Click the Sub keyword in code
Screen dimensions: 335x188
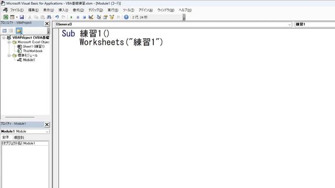tap(69, 33)
